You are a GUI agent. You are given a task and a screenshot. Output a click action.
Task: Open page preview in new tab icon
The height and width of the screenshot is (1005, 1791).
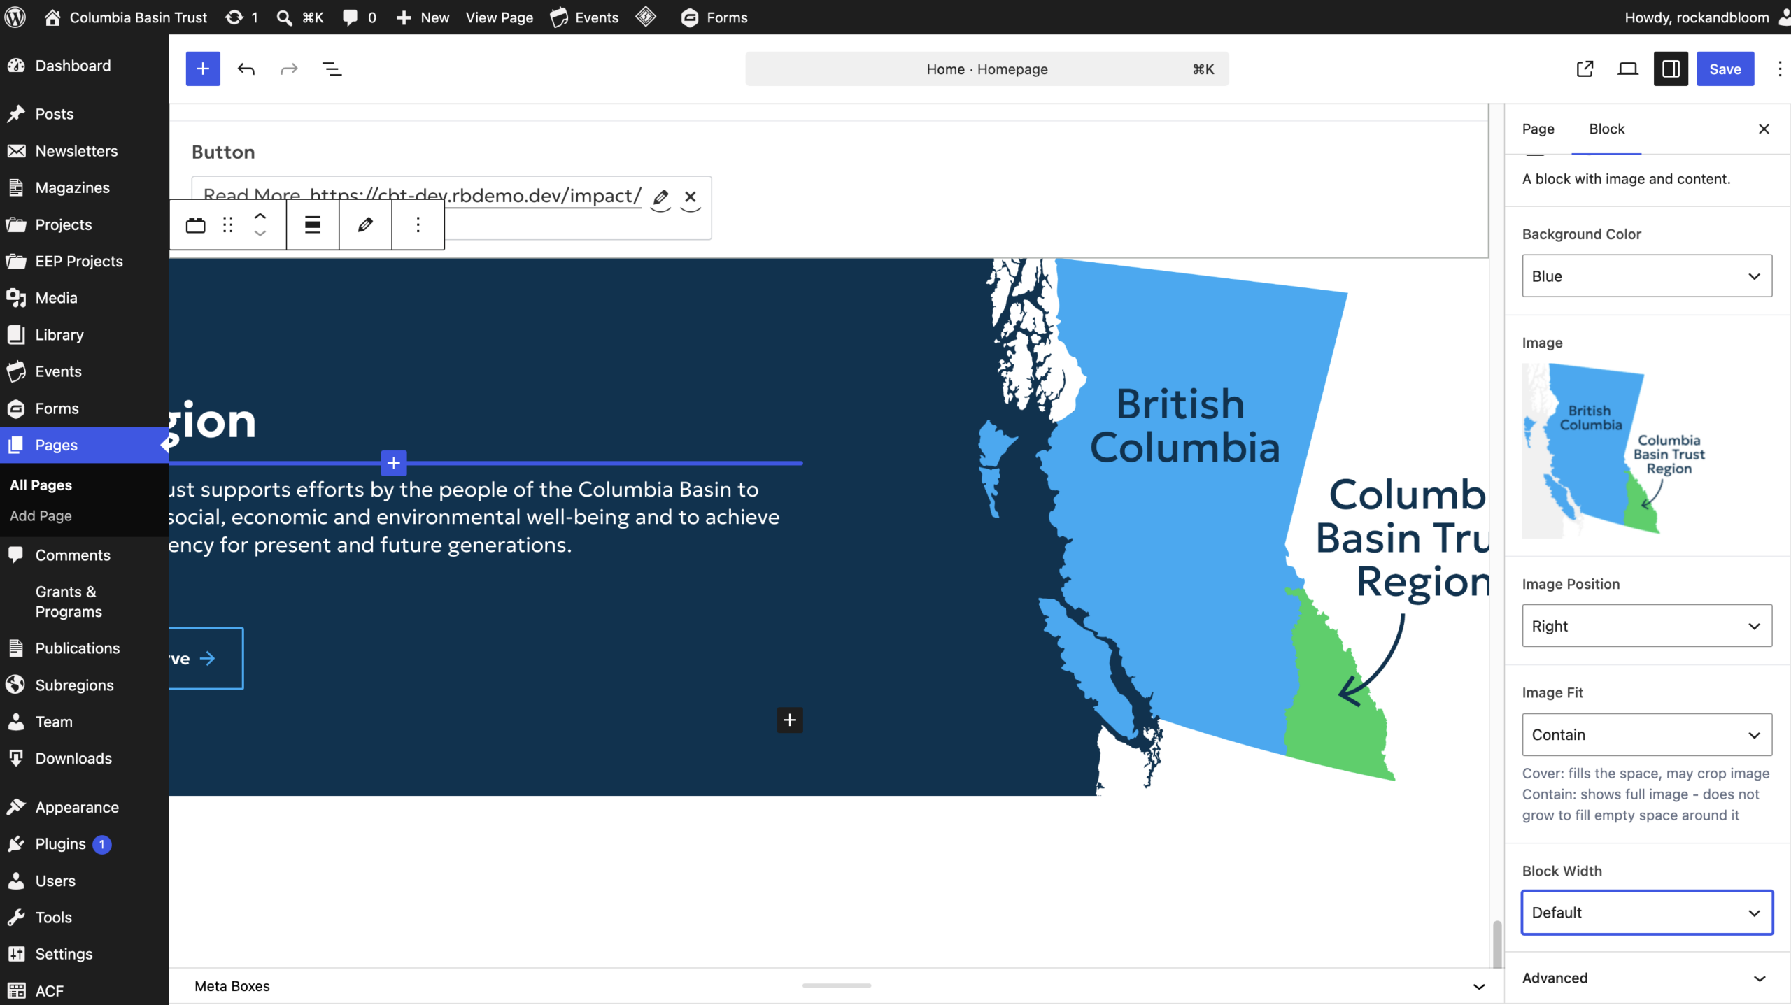tap(1585, 69)
